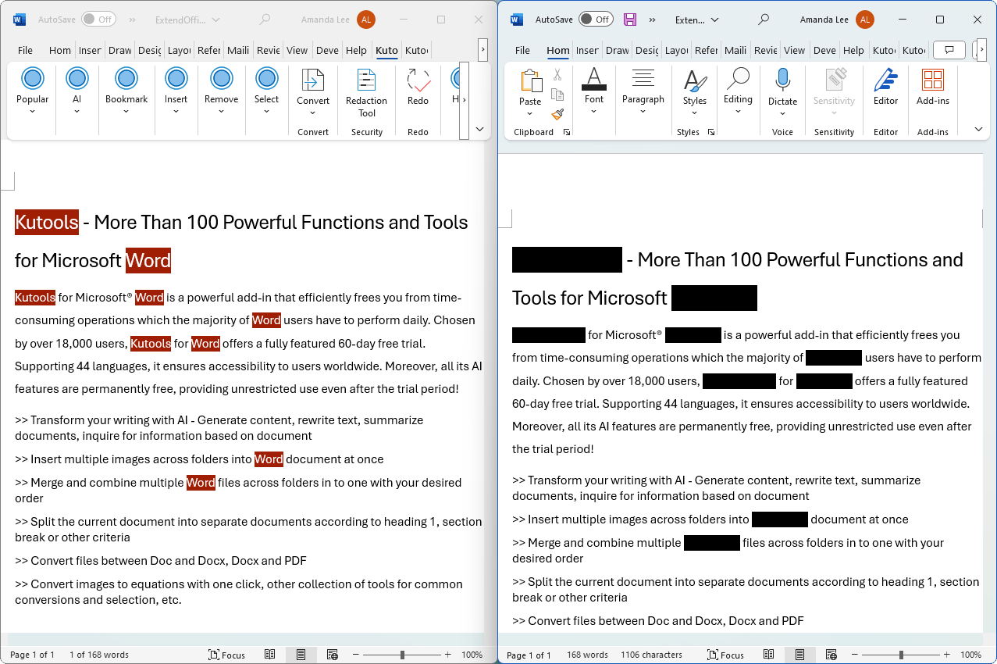Select Read Mode view in right window
The width and height of the screenshot is (997, 664).
769,655
